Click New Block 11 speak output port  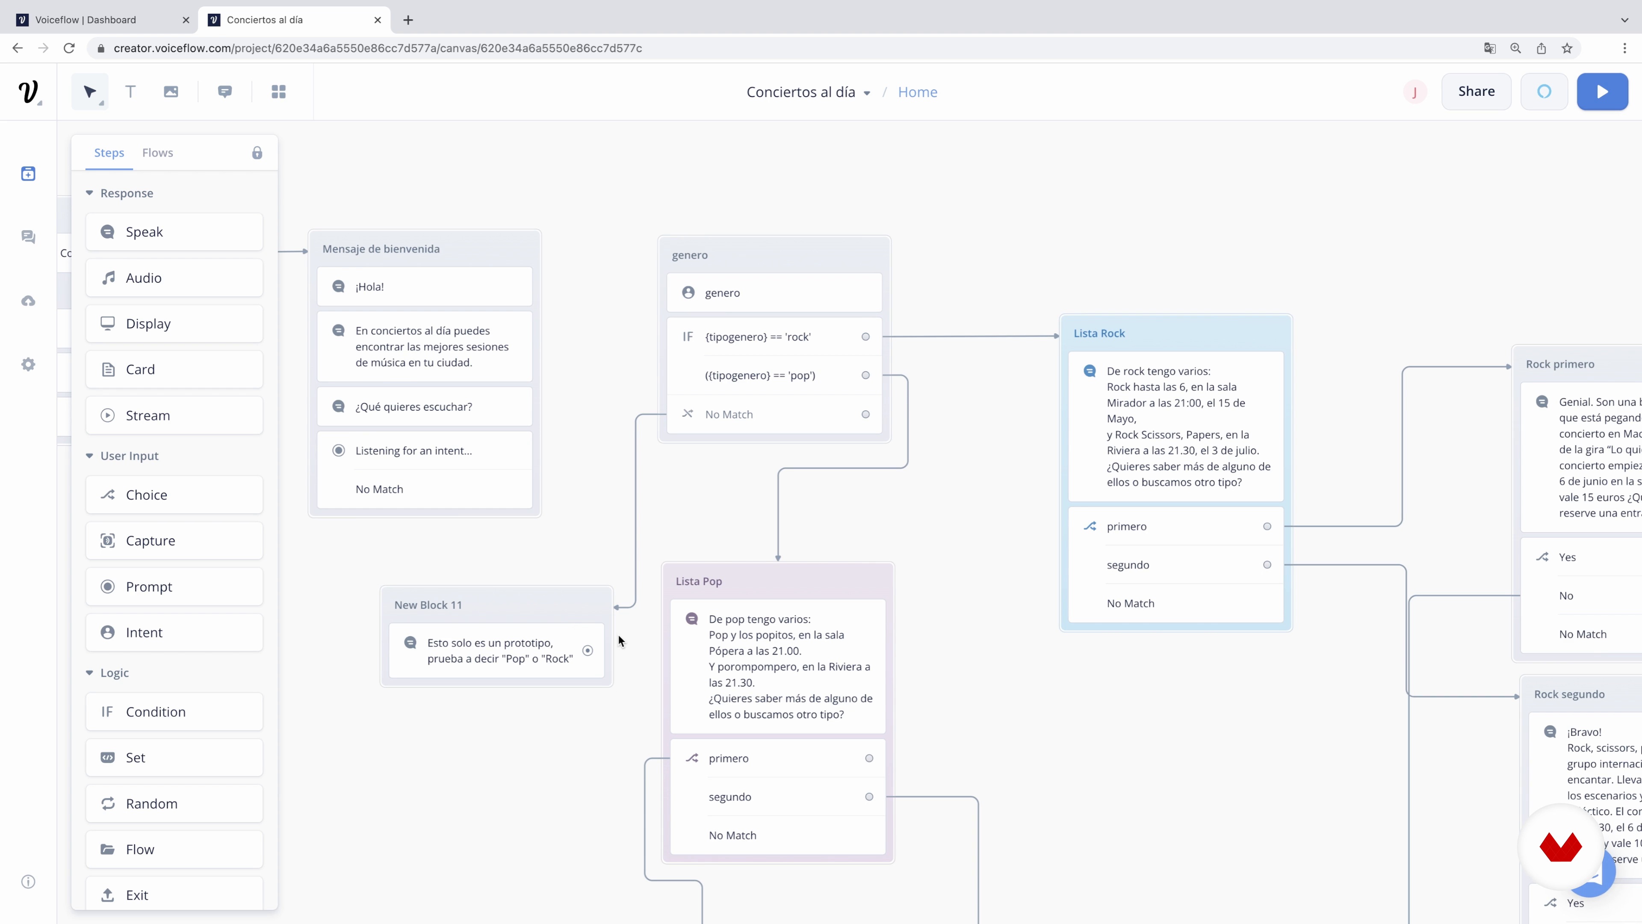(x=588, y=651)
